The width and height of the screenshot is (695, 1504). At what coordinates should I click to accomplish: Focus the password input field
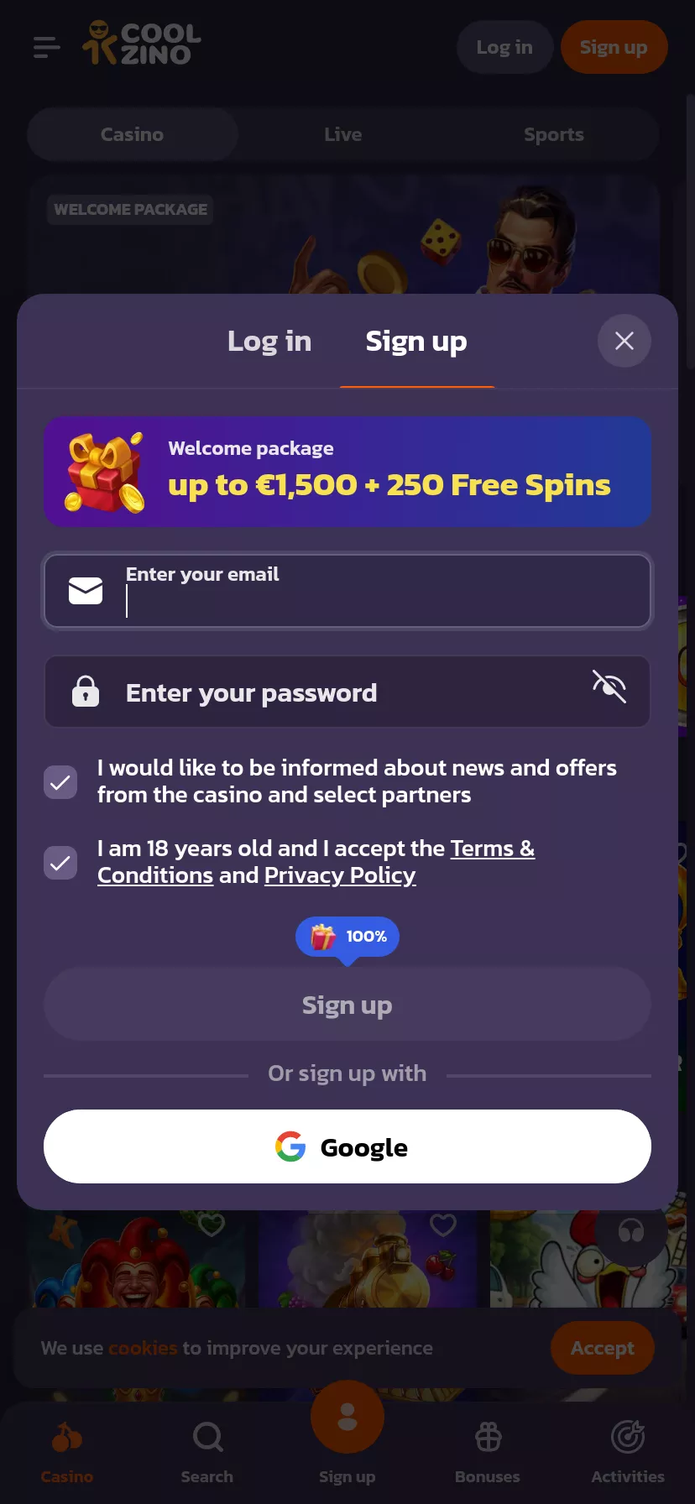347,692
